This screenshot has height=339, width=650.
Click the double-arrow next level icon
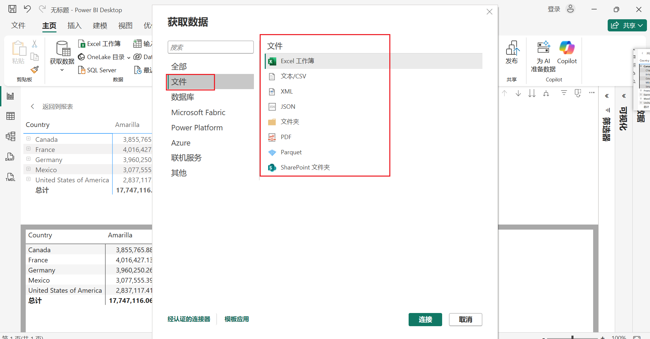(532, 93)
